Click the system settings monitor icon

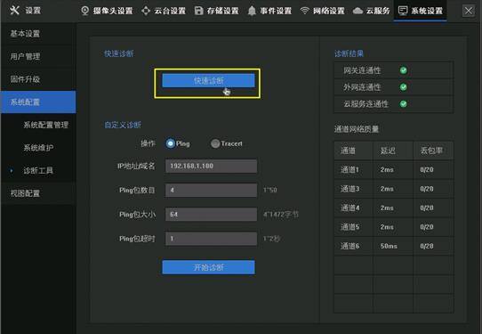click(403, 11)
